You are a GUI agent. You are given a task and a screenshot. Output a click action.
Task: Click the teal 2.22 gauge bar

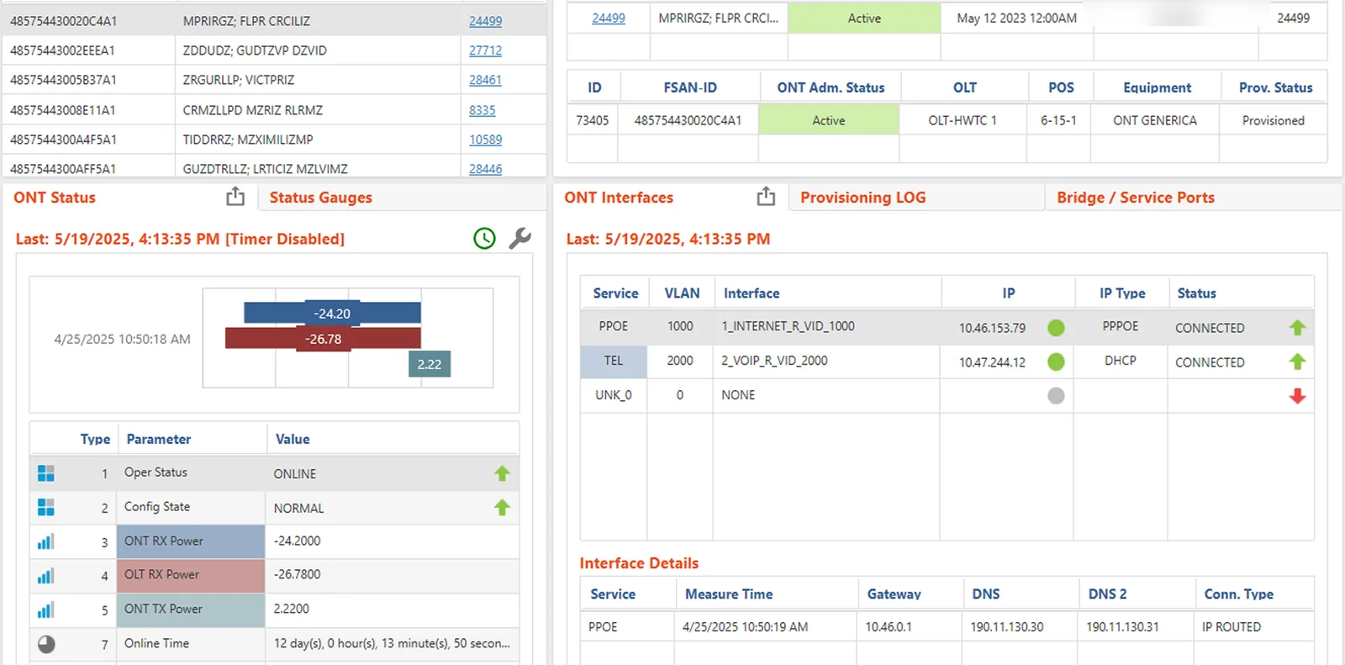(429, 364)
